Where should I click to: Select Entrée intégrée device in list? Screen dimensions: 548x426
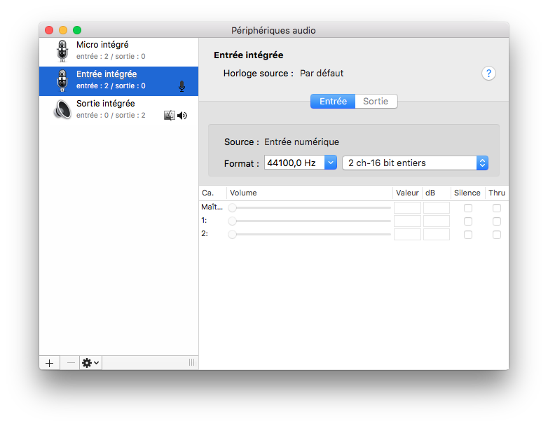coord(119,81)
